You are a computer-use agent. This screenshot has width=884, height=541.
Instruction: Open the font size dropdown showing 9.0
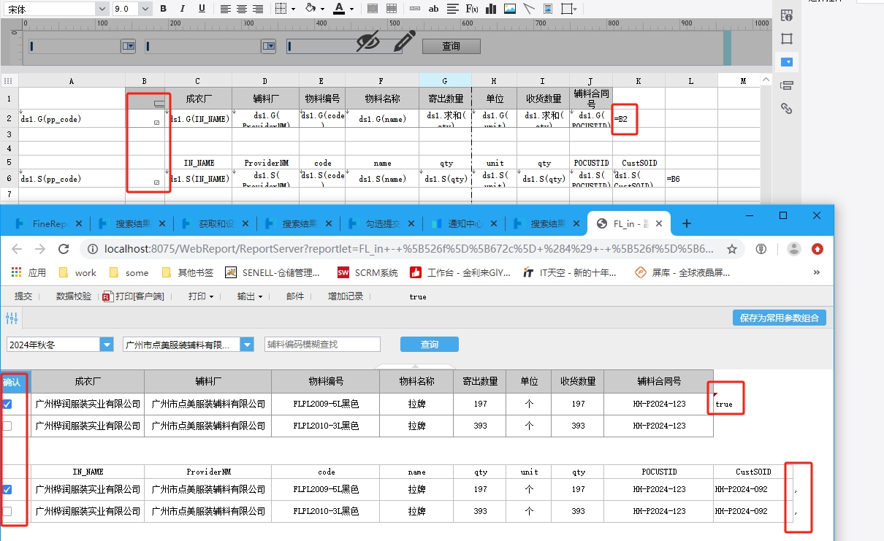coord(145,9)
